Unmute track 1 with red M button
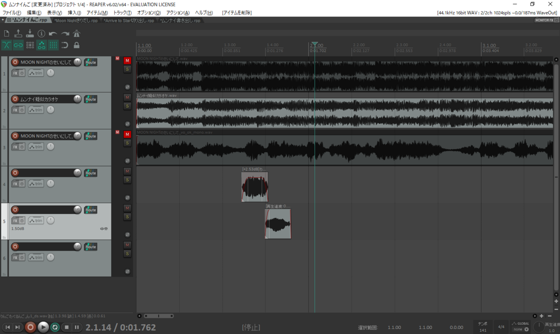Viewport: 560px width, 334px height. (x=127, y=61)
